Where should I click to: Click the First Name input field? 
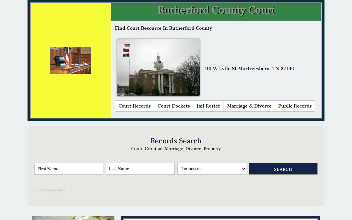[69, 169]
